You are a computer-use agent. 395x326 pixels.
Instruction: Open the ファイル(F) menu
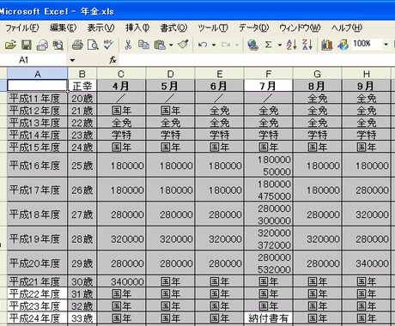(x=22, y=27)
